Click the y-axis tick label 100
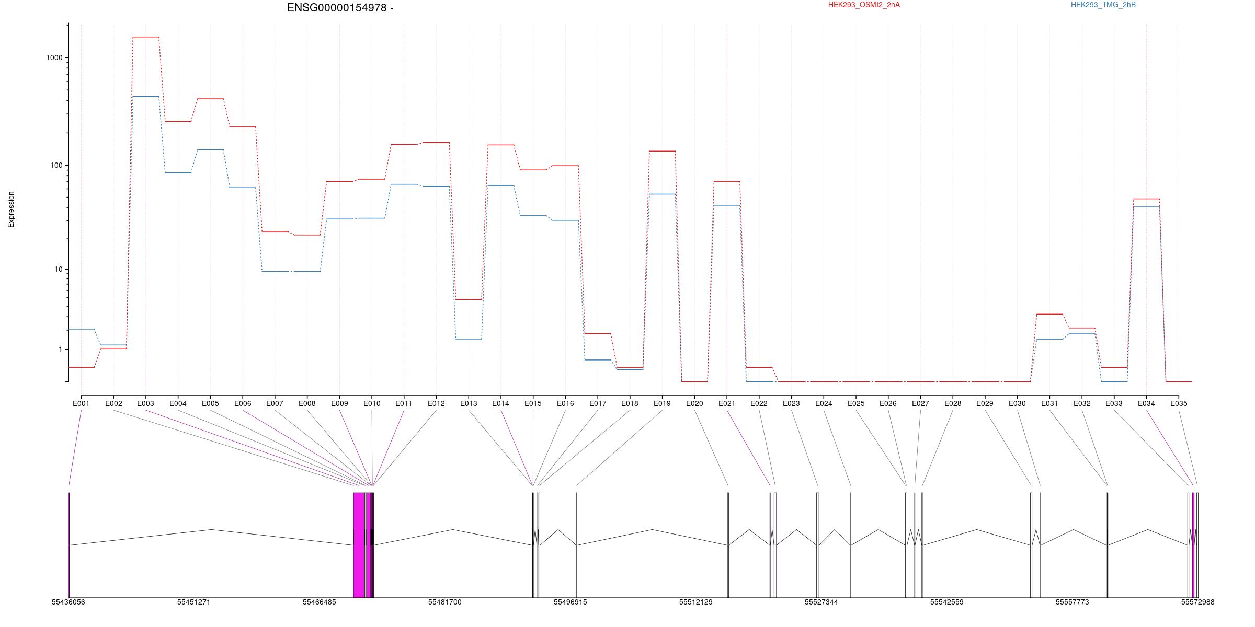Image resolution: width=1255 pixels, height=627 pixels. point(56,165)
